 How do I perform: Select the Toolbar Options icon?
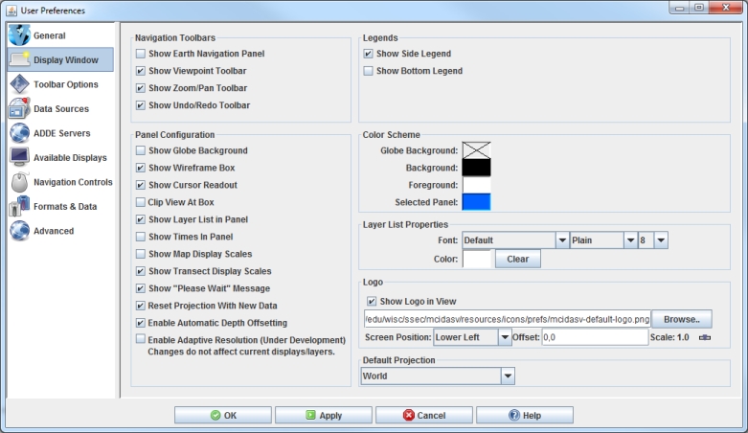point(19,84)
